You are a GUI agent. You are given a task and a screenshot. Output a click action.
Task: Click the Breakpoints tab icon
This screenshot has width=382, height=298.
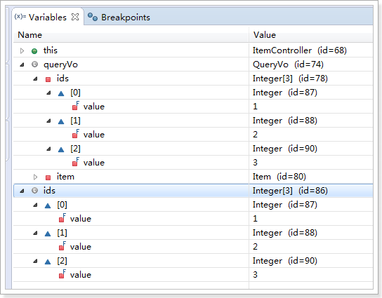tap(93, 17)
